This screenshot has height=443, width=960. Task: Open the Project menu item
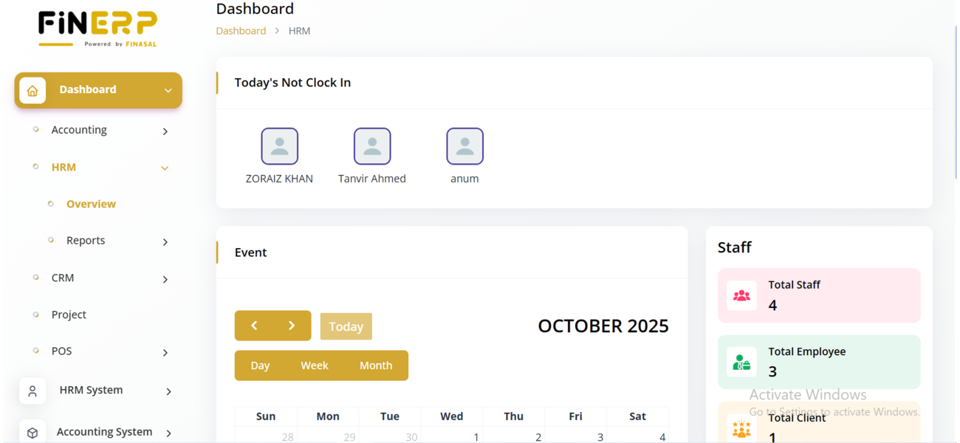pos(69,315)
